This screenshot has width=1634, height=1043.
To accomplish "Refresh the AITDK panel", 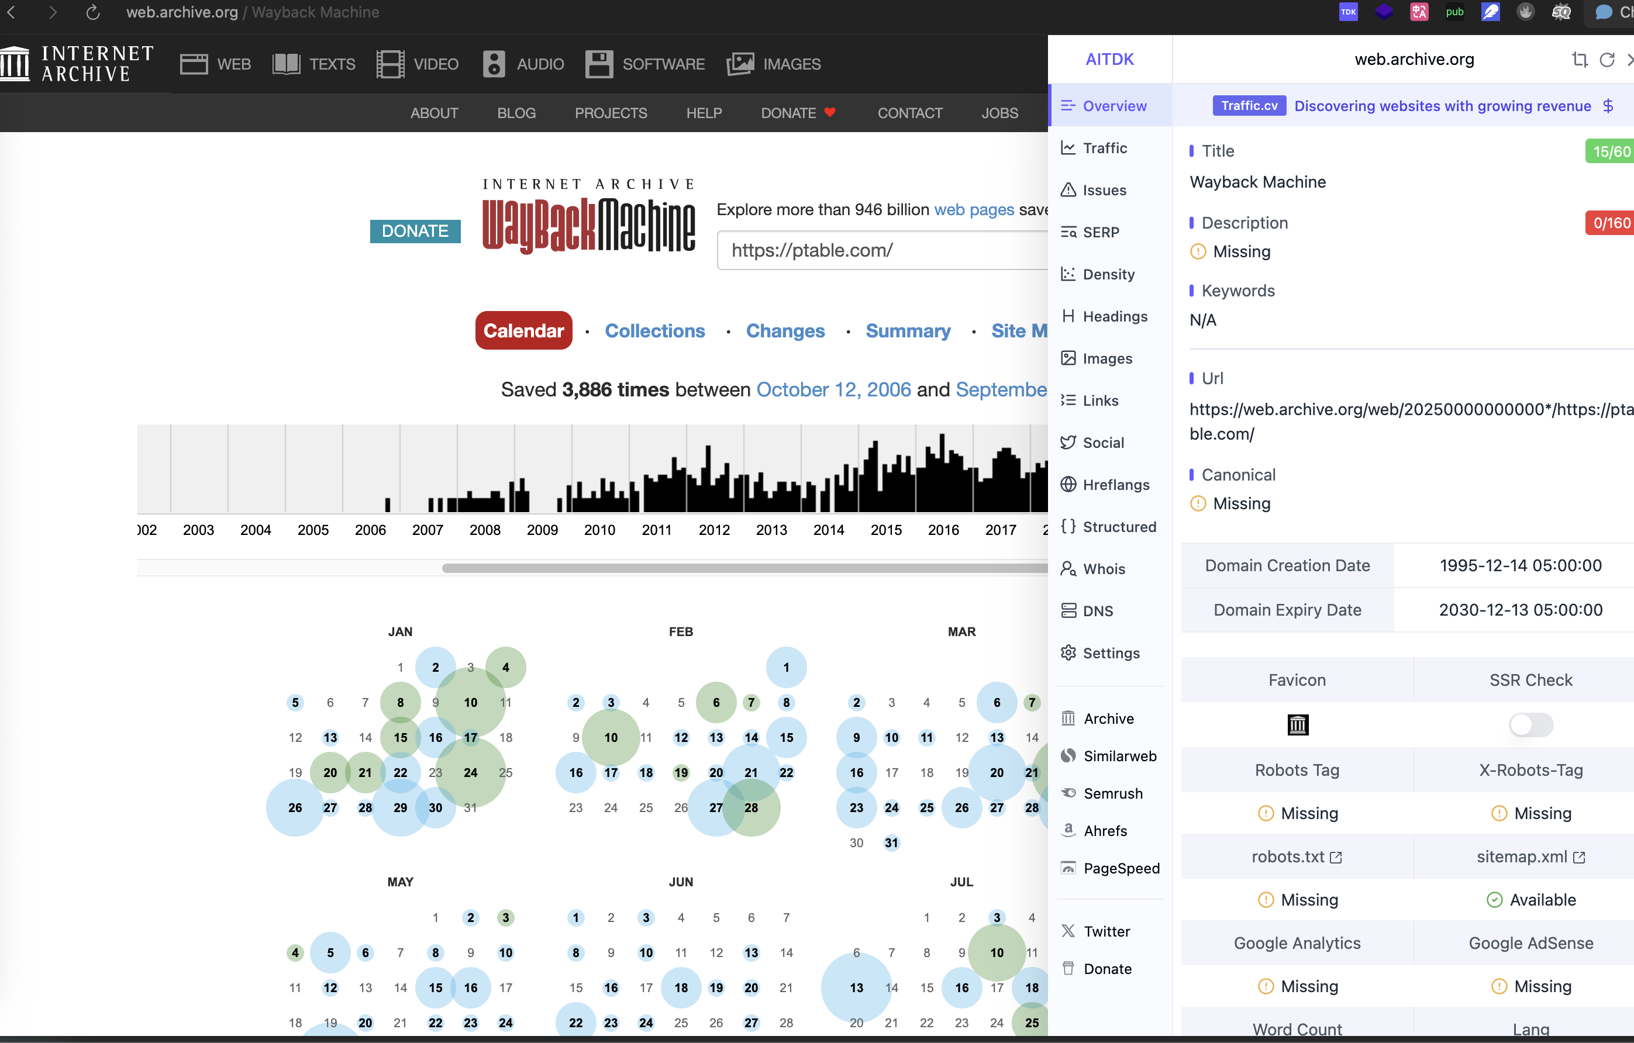I will click(x=1607, y=60).
